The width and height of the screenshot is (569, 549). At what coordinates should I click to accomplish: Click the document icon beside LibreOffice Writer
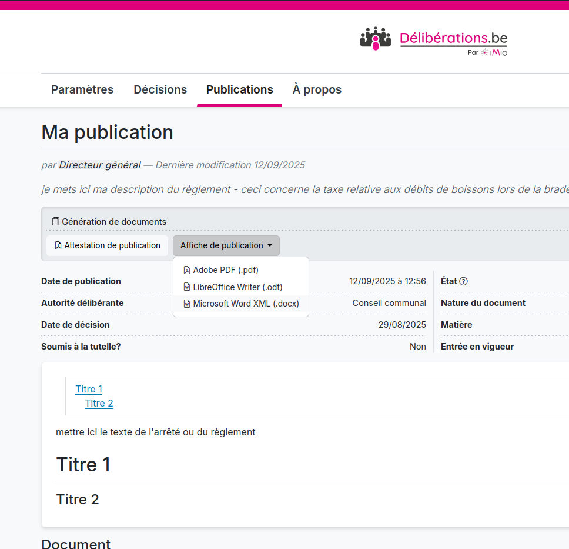tap(187, 287)
